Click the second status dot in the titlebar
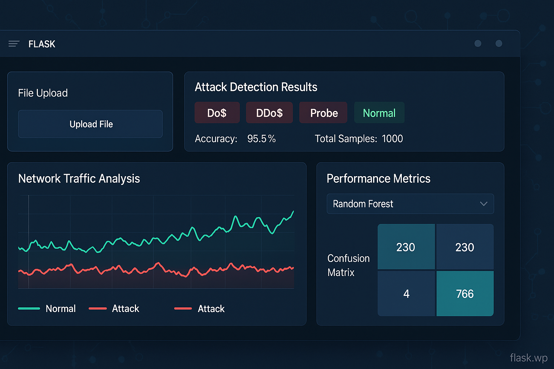 coord(499,44)
